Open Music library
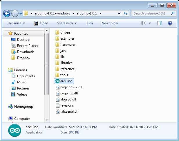Image resolution: width=179 pixels, height=141 pixels. [x=22, y=82]
